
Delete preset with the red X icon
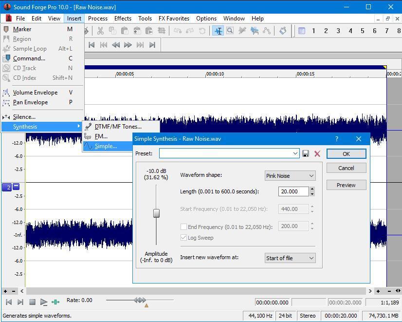point(317,153)
